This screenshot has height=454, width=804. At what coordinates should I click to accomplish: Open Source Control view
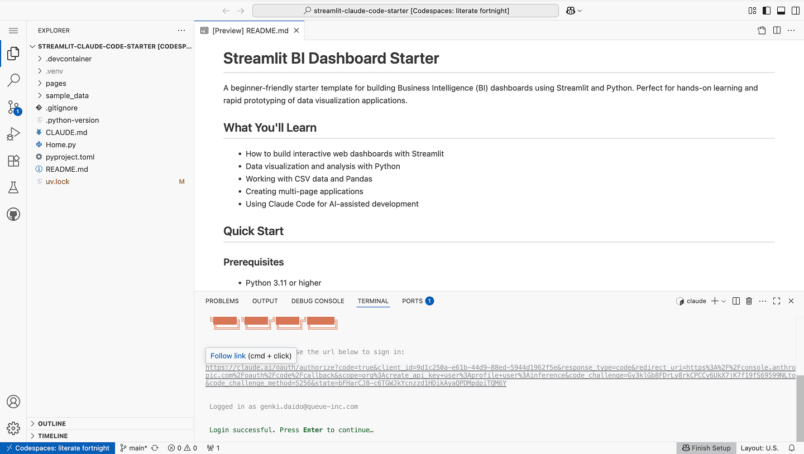point(13,107)
